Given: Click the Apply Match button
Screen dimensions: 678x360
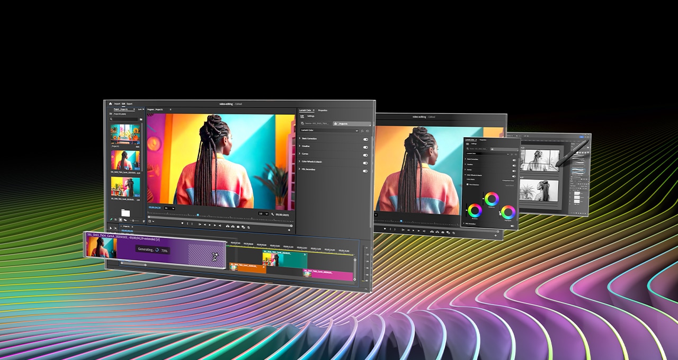Looking at the screenshot, I should click(x=510, y=185).
